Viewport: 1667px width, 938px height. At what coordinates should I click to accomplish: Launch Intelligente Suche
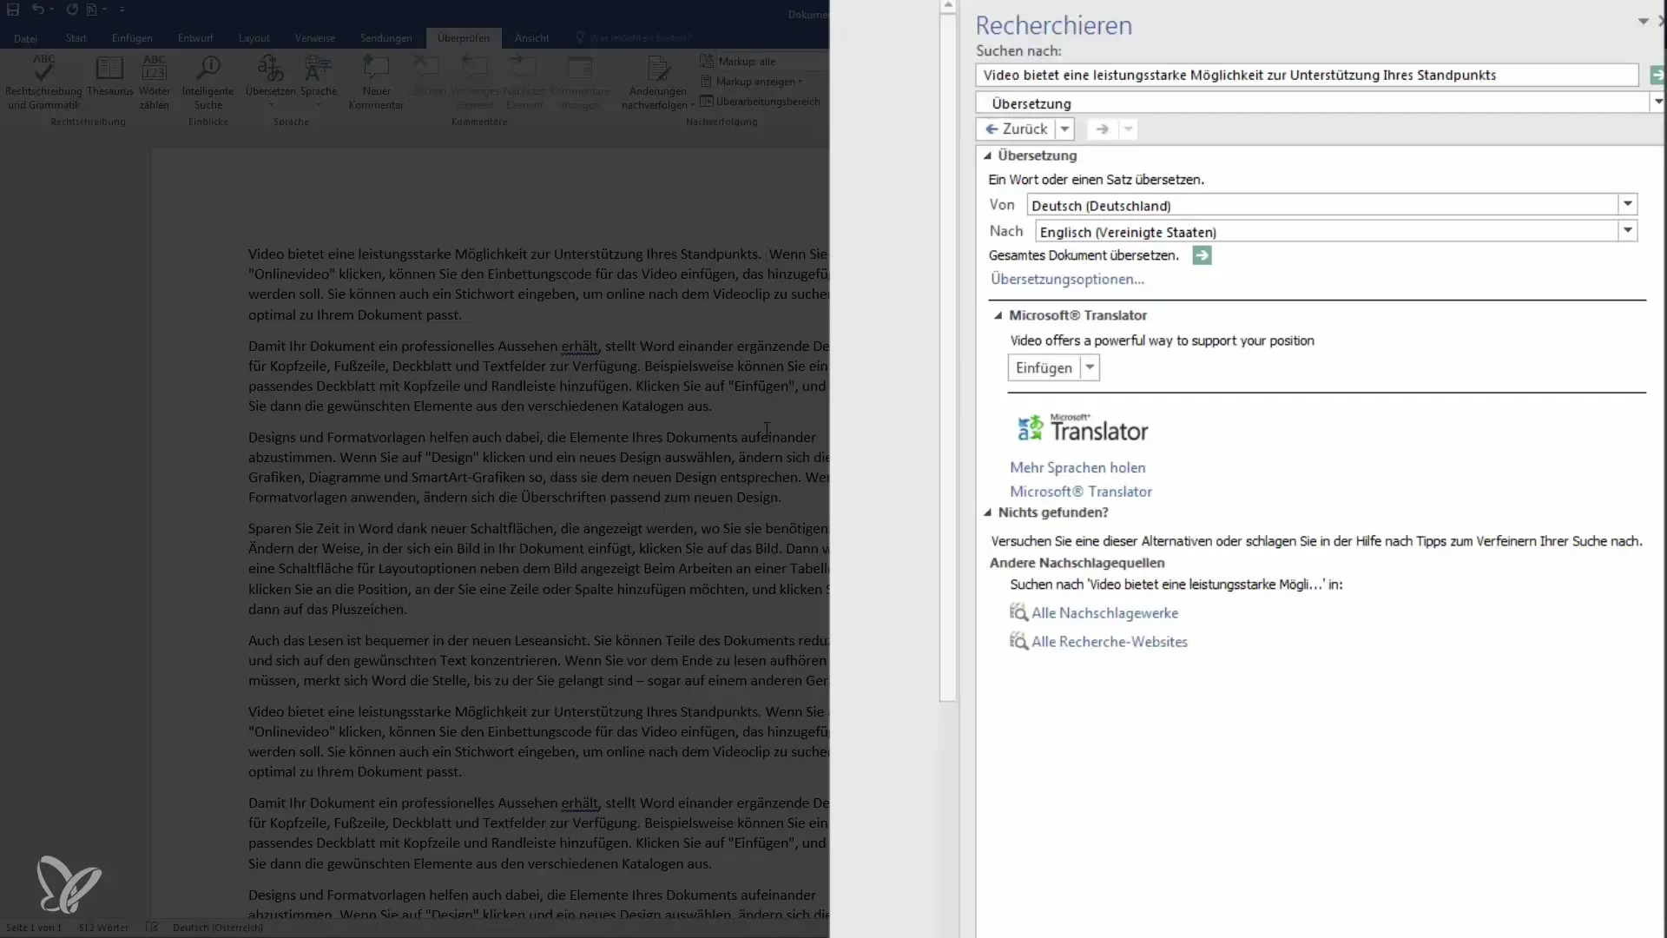click(208, 83)
